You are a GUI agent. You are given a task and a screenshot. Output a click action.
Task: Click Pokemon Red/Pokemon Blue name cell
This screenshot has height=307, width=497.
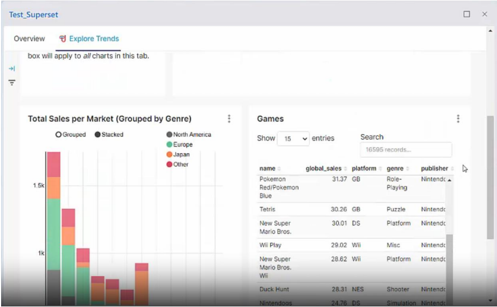pyautogui.click(x=279, y=187)
